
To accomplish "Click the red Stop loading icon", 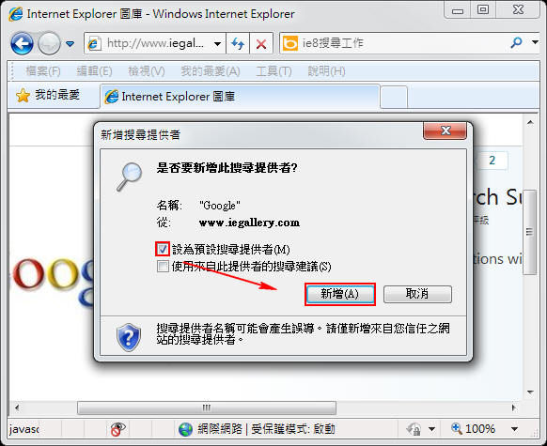I will pyautogui.click(x=261, y=44).
